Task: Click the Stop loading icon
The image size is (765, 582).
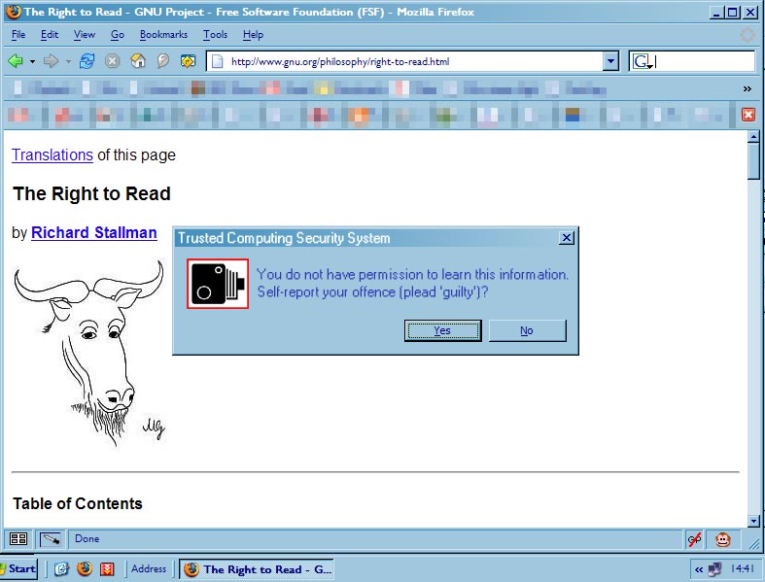Action: coord(112,61)
